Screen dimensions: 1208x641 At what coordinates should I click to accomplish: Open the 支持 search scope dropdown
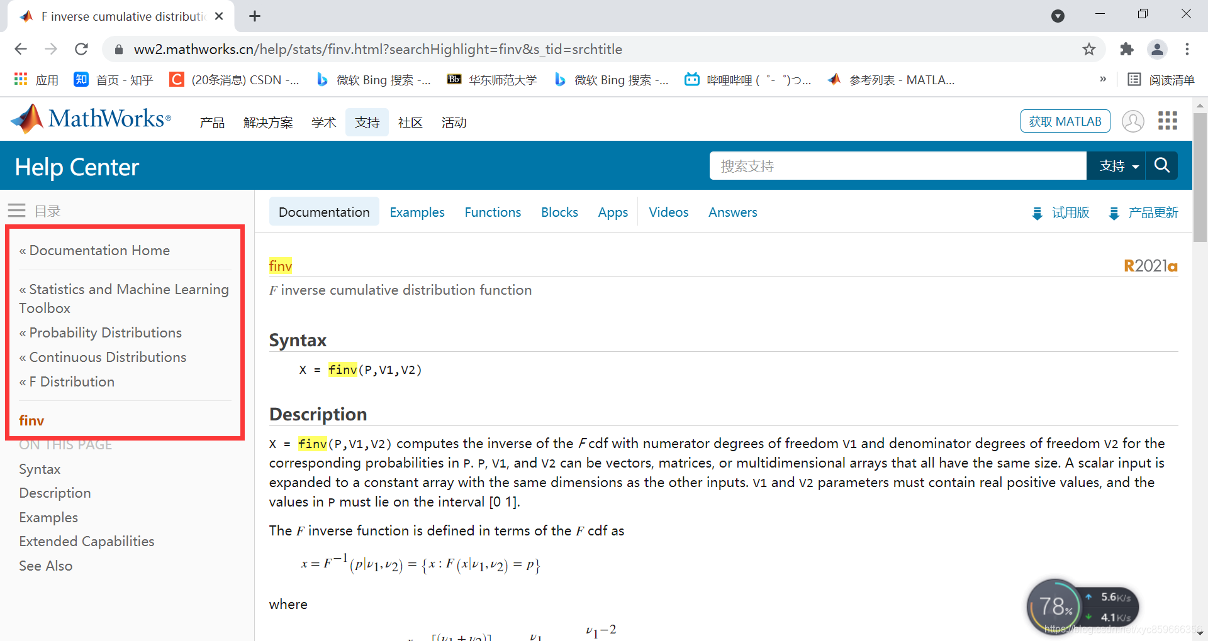(x=1116, y=165)
